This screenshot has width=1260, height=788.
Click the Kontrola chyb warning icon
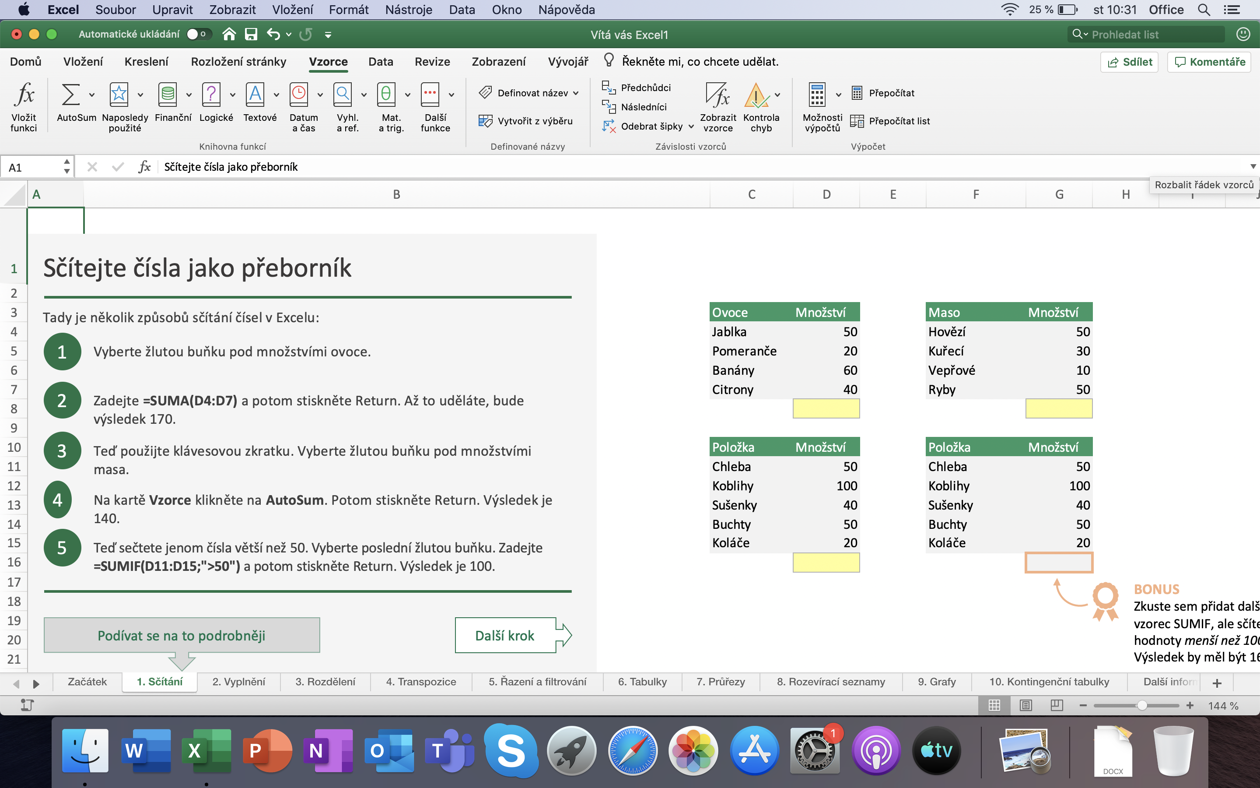point(756,95)
